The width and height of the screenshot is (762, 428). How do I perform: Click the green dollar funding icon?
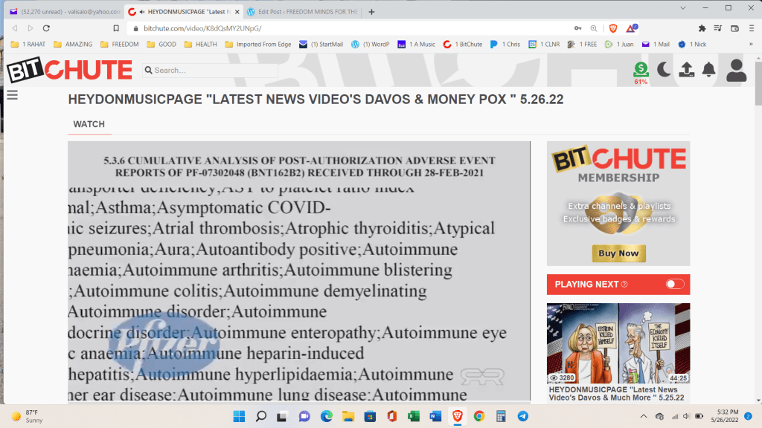point(641,69)
